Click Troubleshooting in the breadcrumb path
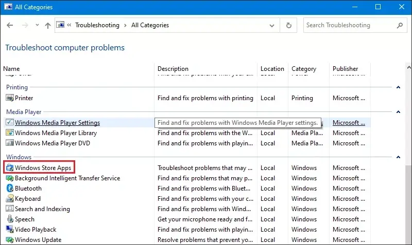 pos(97,25)
